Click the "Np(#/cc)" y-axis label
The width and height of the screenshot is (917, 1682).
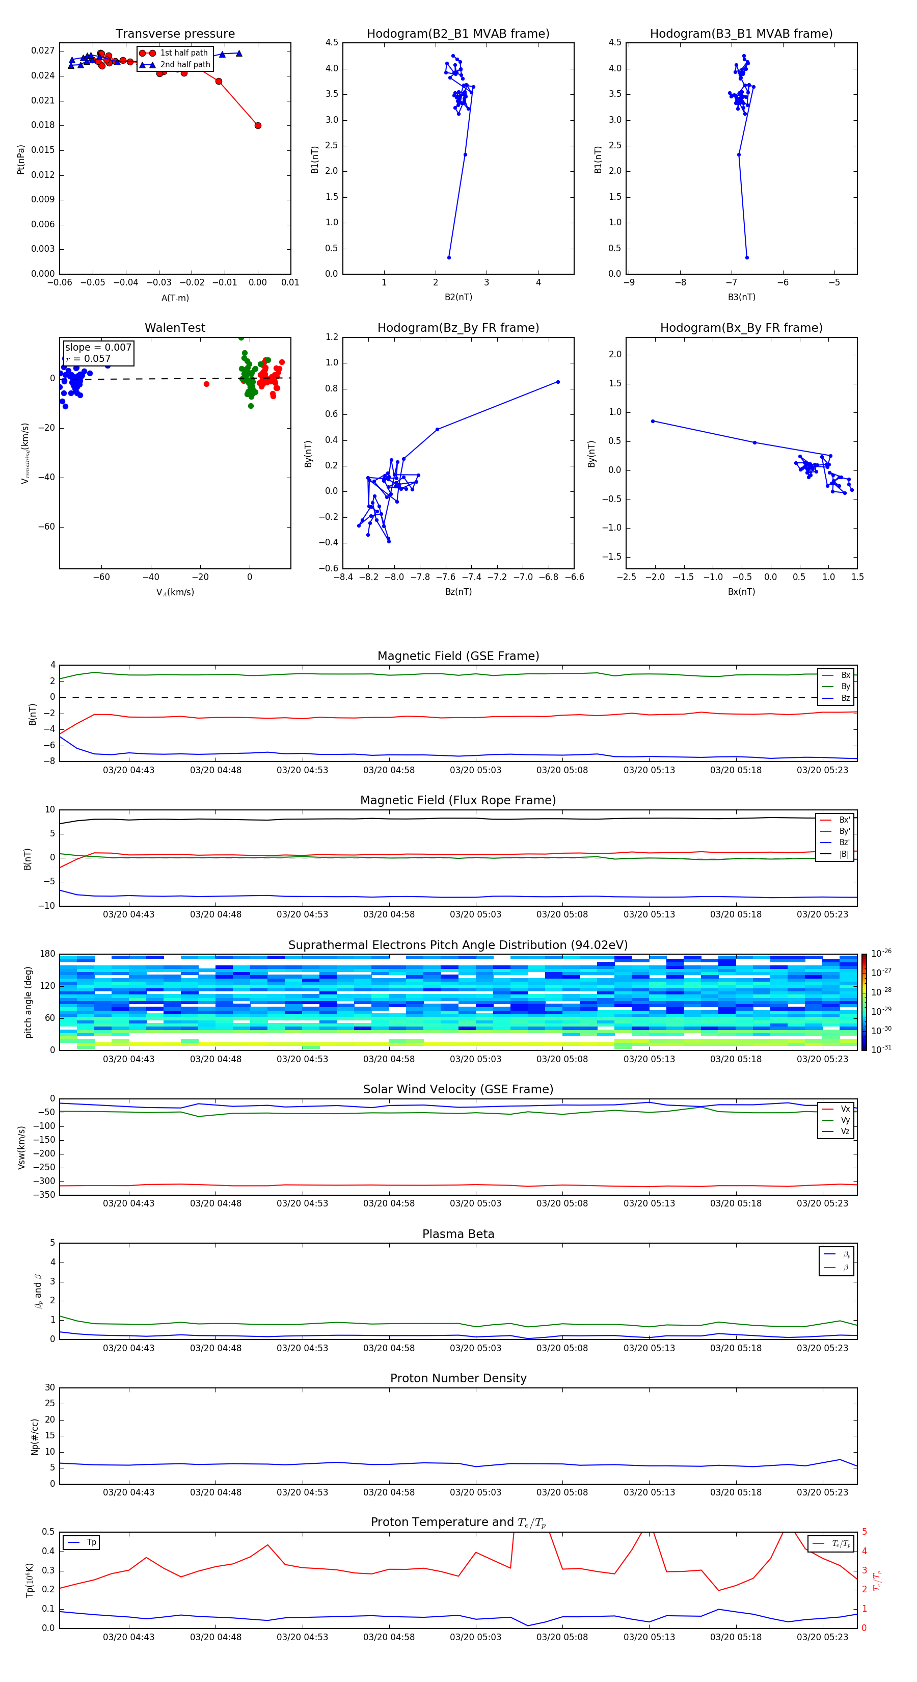pyautogui.click(x=35, y=1436)
